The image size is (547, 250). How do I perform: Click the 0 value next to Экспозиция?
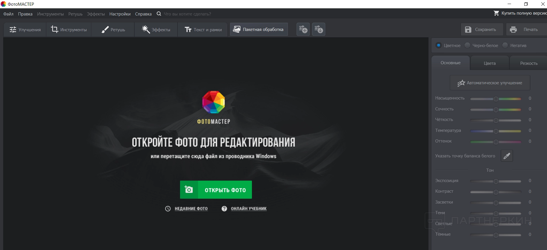click(x=530, y=181)
